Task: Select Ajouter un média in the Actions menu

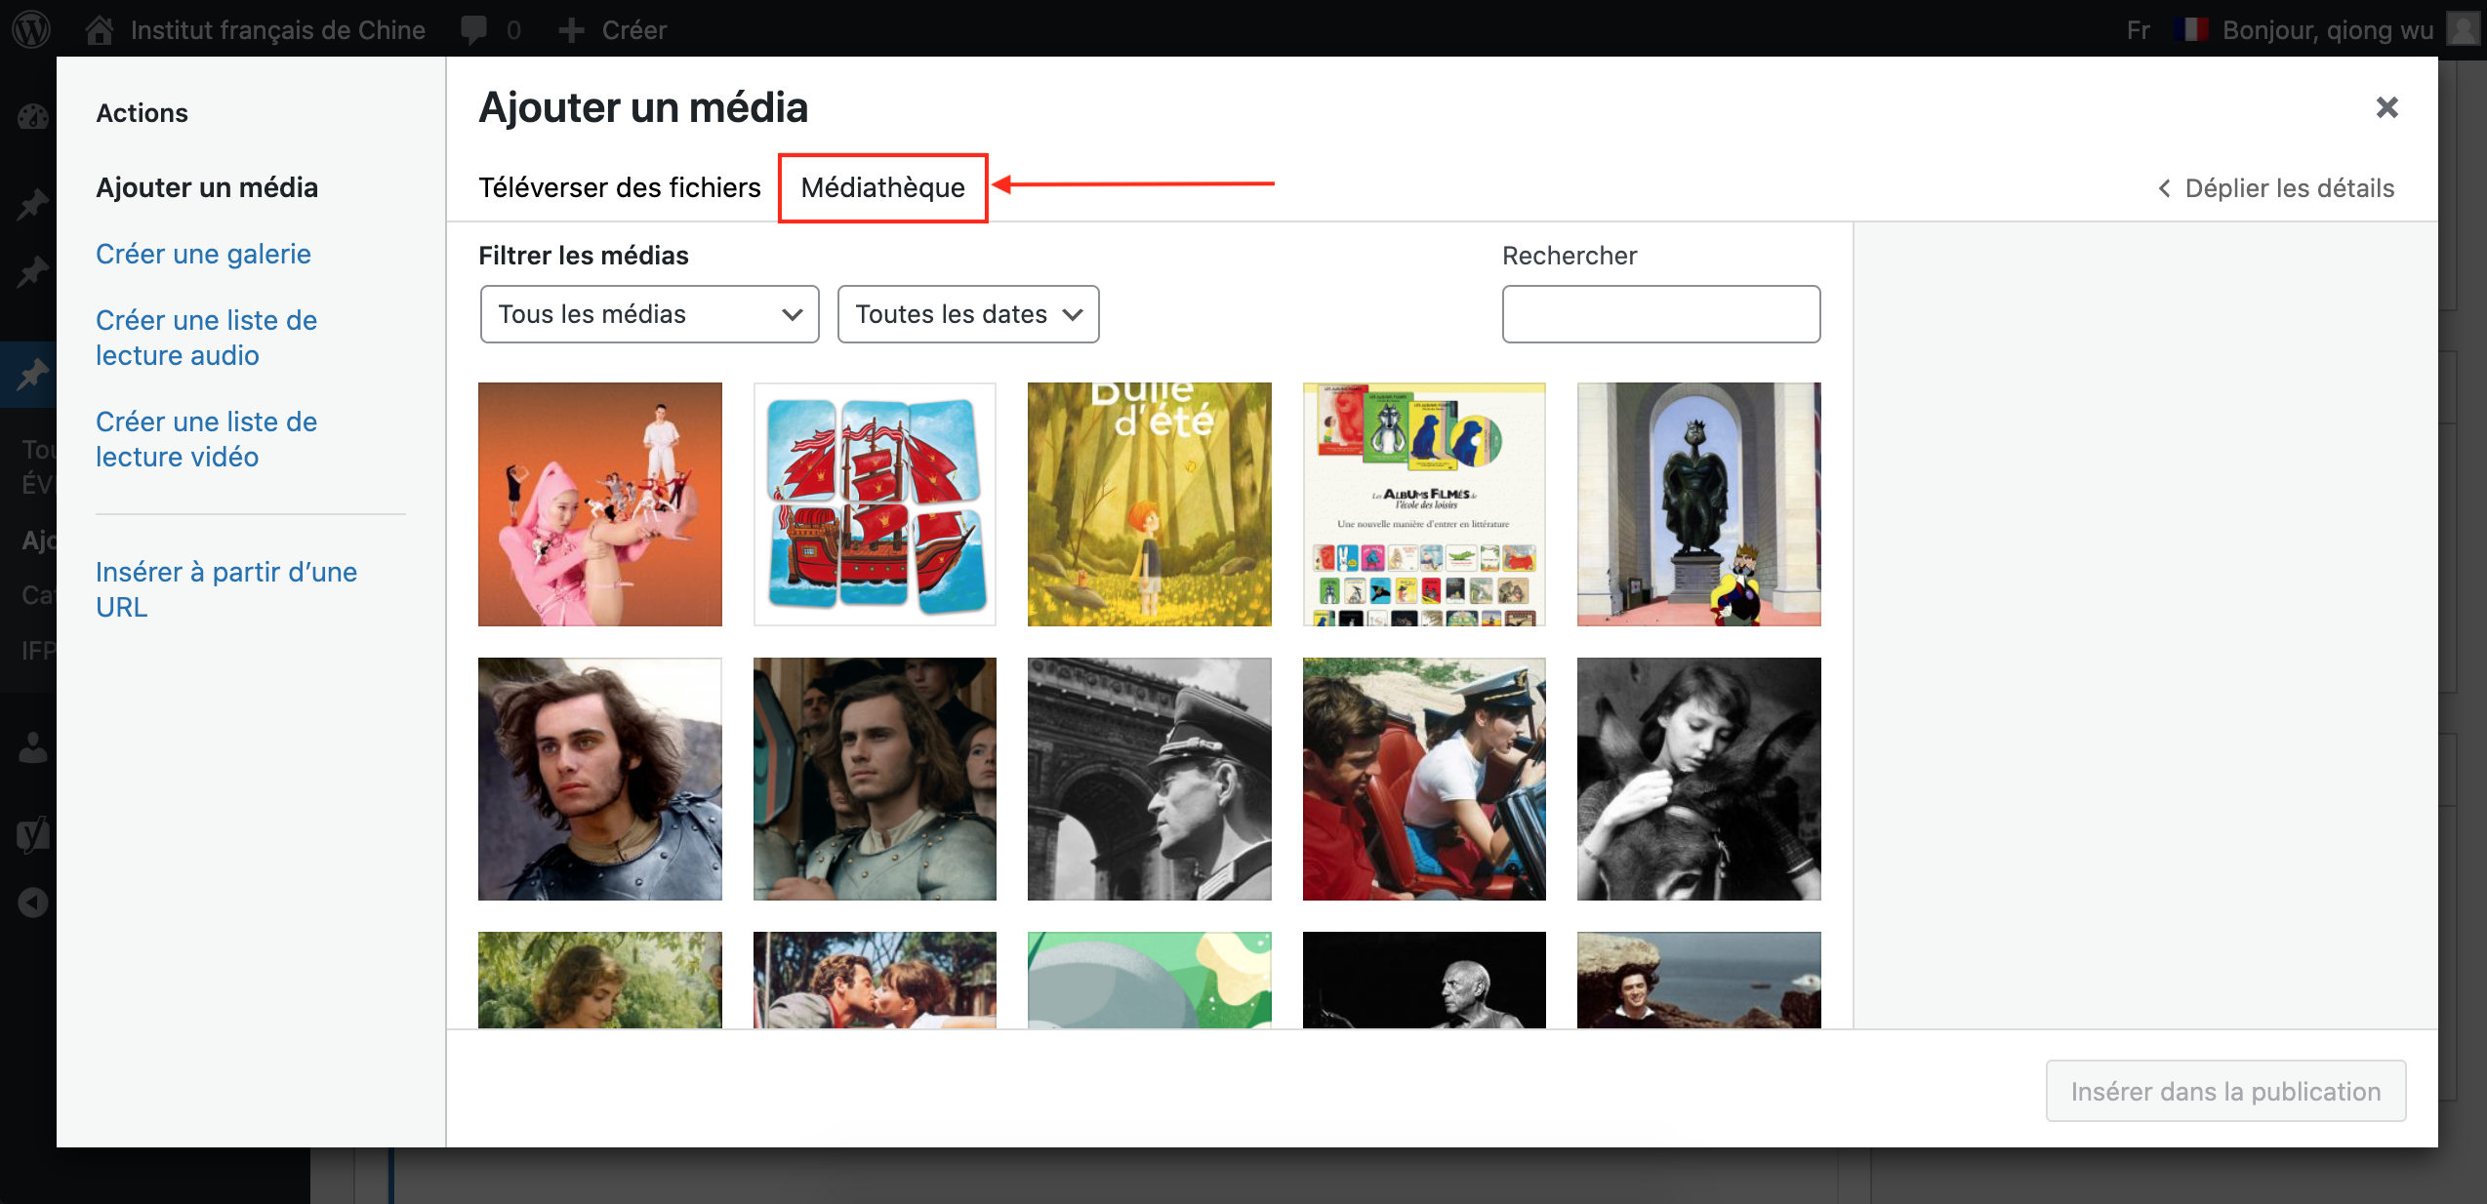Action: pos(207,187)
